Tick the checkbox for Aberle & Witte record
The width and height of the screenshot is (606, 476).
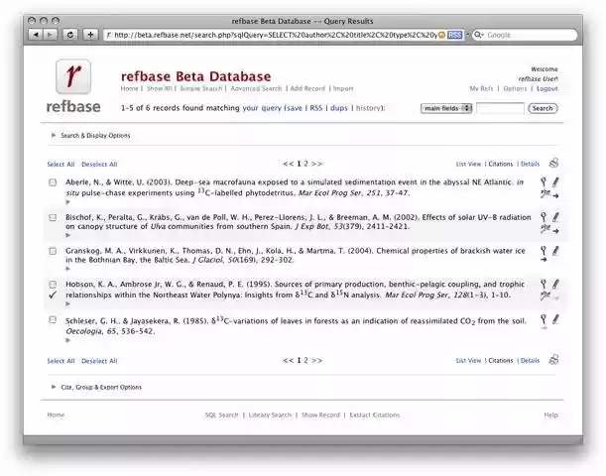[53, 182]
